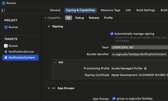
Task: Switch to the General tab
Action: click(55, 10)
